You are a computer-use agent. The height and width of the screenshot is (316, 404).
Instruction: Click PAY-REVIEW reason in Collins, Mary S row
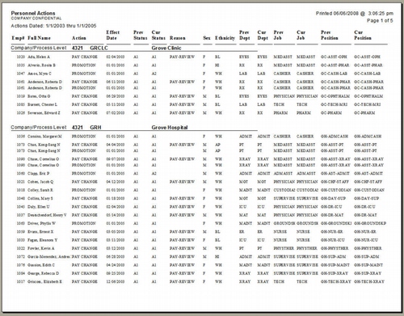[182, 198]
